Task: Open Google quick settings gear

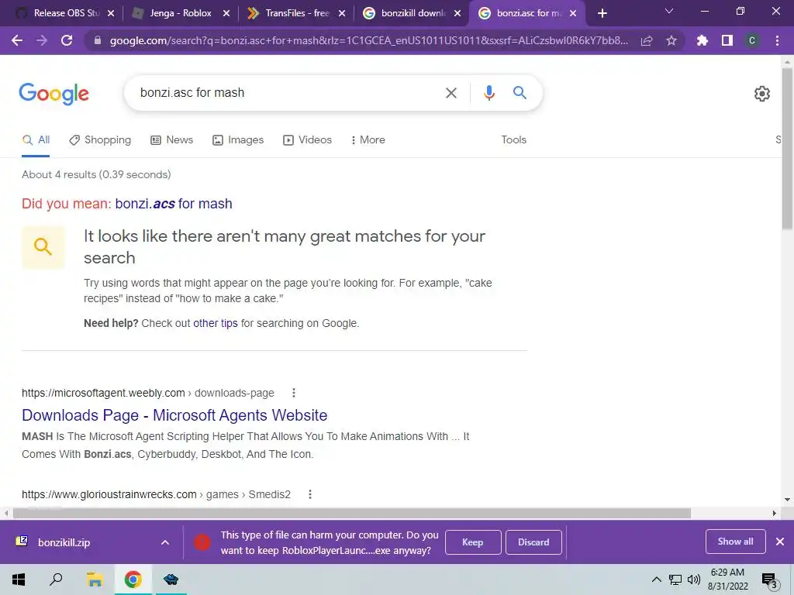Action: point(762,94)
